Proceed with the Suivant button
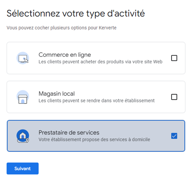Viewport: 194px width, 184px height. click(x=23, y=168)
